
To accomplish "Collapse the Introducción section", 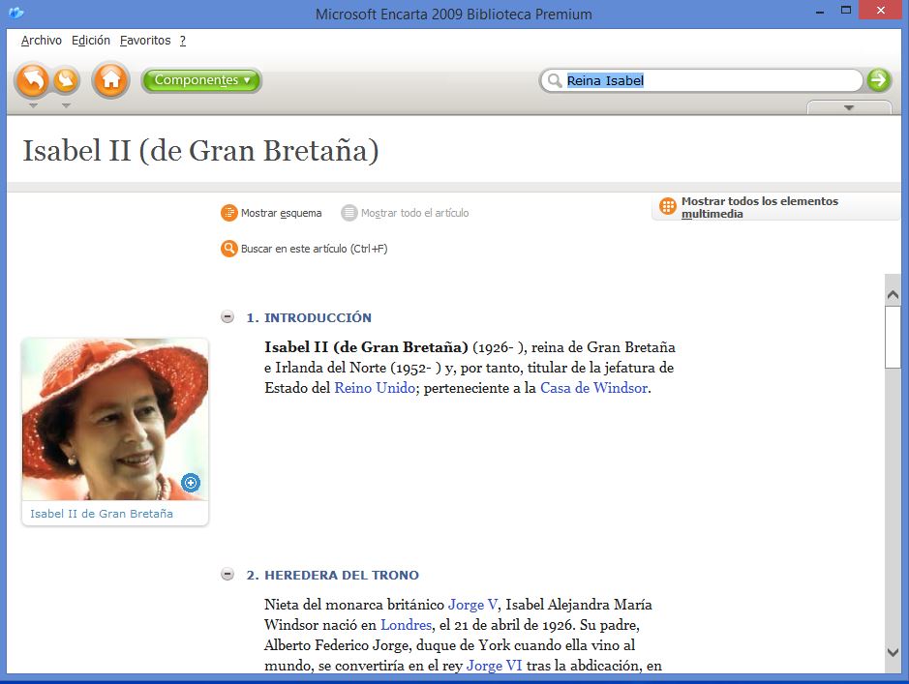I will coord(227,316).
